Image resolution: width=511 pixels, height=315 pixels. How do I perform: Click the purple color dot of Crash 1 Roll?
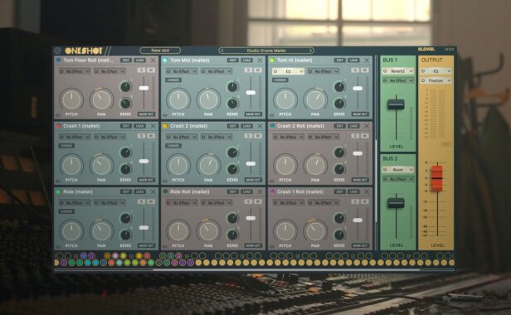[272, 191]
